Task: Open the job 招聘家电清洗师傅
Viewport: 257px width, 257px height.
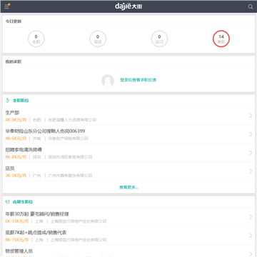Action: [x=24, y=150]
